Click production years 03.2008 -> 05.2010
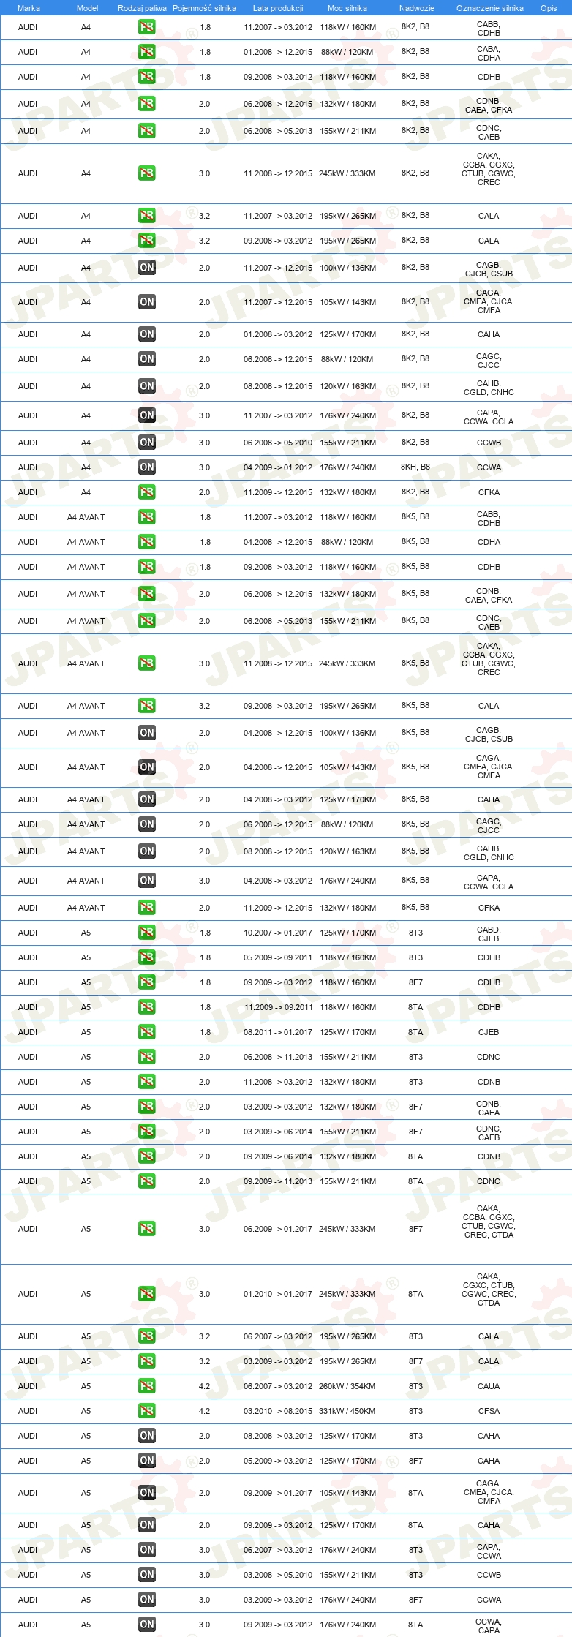 278,1575
